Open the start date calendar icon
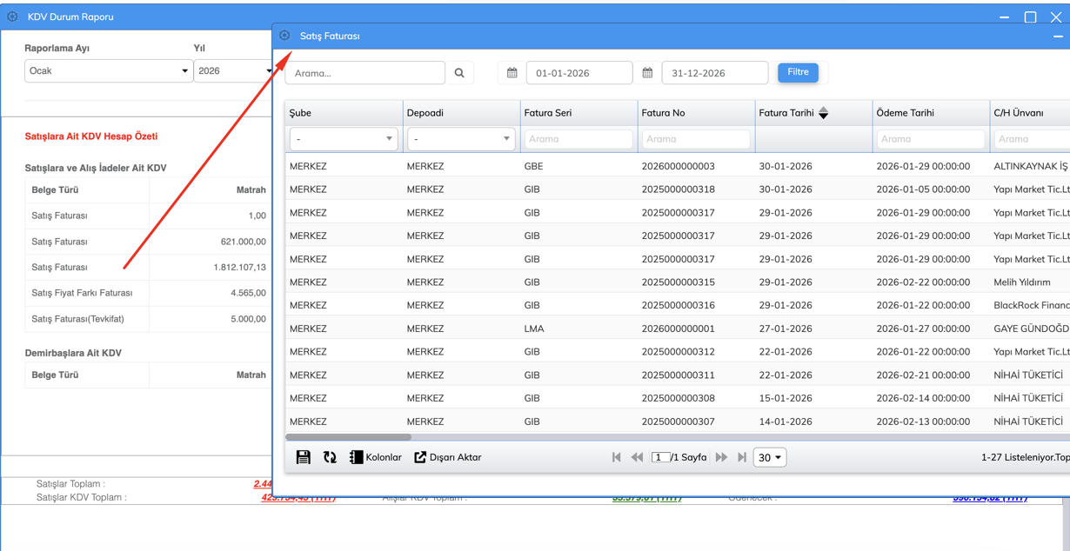Image resolution: width=1070 pixels, height=551 pixels. [x=512, y=73]
